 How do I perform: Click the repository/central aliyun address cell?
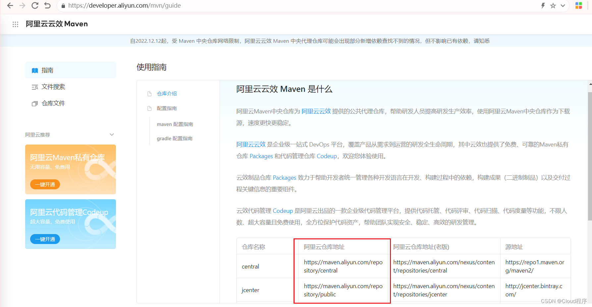coord(343,266)
